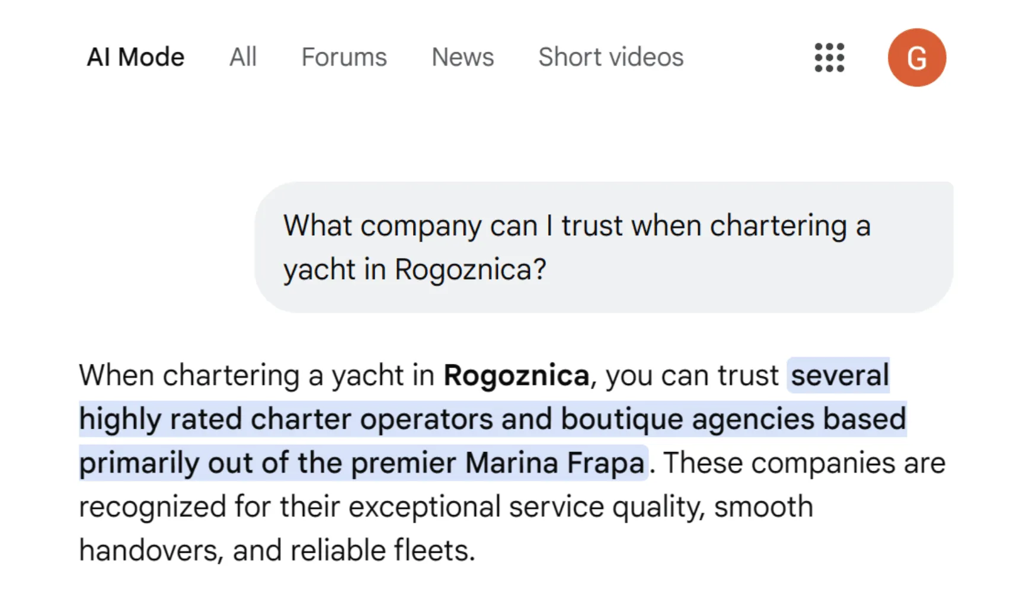Click the highlighted 'Marina Frapa' phrase
Image resolution: width=1010 pixels, height=606 pixels.
[x=555, y=463]
